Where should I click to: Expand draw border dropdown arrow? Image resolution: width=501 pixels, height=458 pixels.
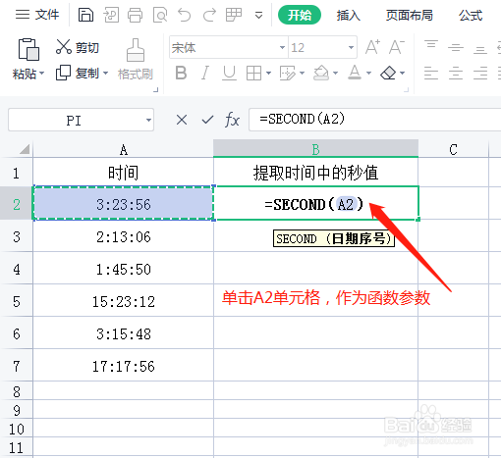[x=302, y=73]
